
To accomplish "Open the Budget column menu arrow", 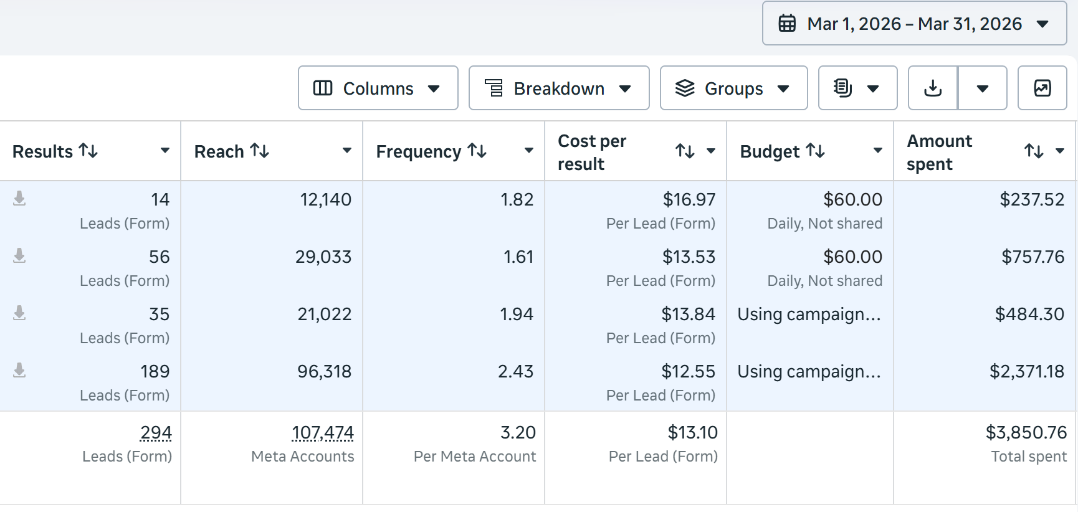I will click(878, 151).
